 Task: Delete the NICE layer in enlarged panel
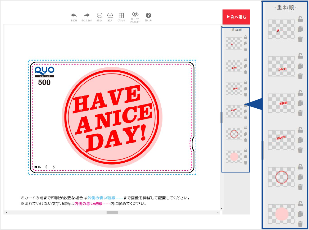(300, 113)
